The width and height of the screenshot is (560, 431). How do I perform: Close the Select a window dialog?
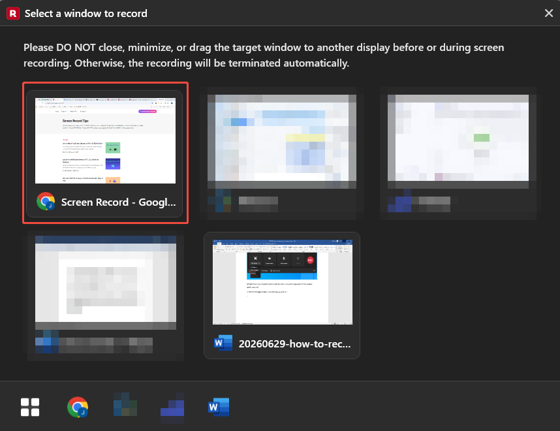(548, 13)
